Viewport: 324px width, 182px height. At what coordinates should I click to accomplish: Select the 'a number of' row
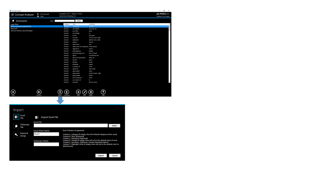click(116, 66)
